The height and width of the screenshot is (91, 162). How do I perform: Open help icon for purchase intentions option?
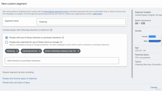coord(63,38)
